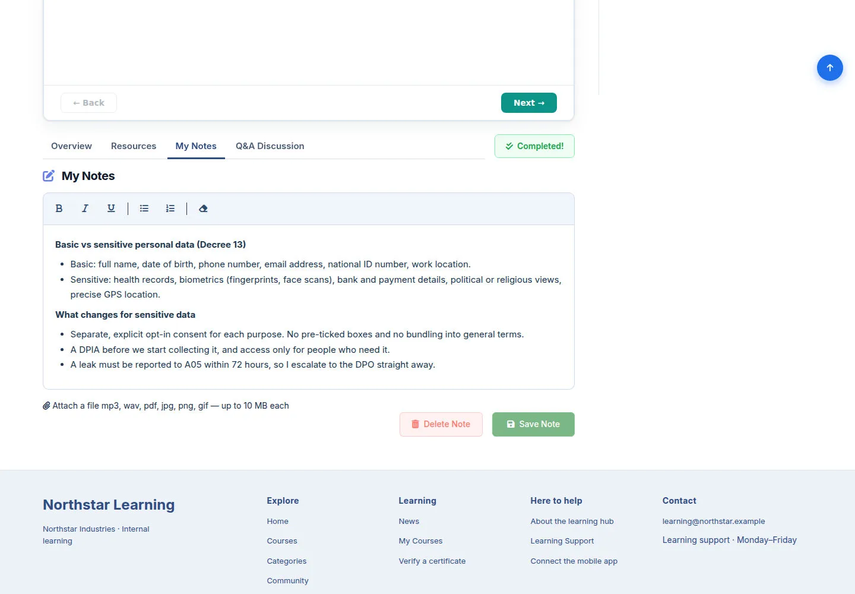Toggle underline formatting in notes toolbar
Screen dimensions: 855x594
(111, 208)
